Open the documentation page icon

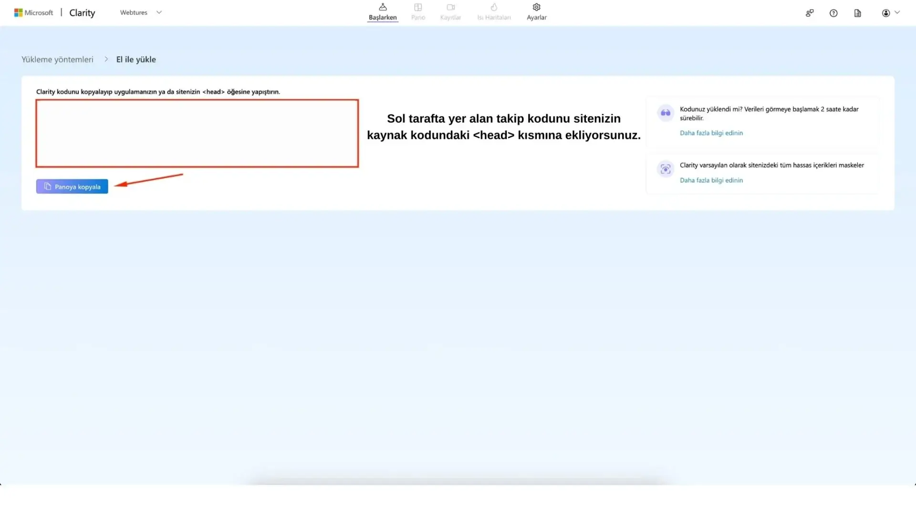pos(857,13)
